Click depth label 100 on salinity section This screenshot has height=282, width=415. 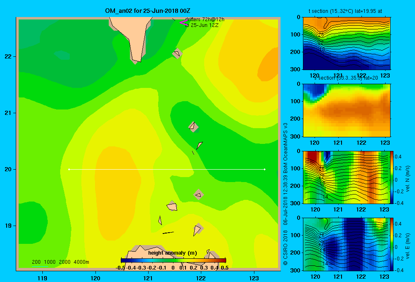tap(295, 101)
